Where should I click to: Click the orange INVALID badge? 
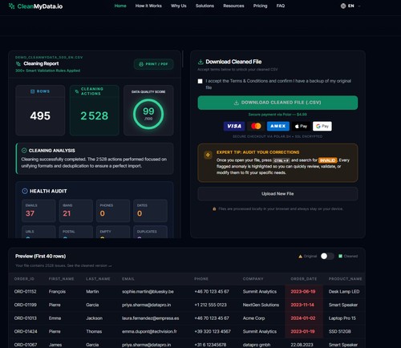[328, 160]
